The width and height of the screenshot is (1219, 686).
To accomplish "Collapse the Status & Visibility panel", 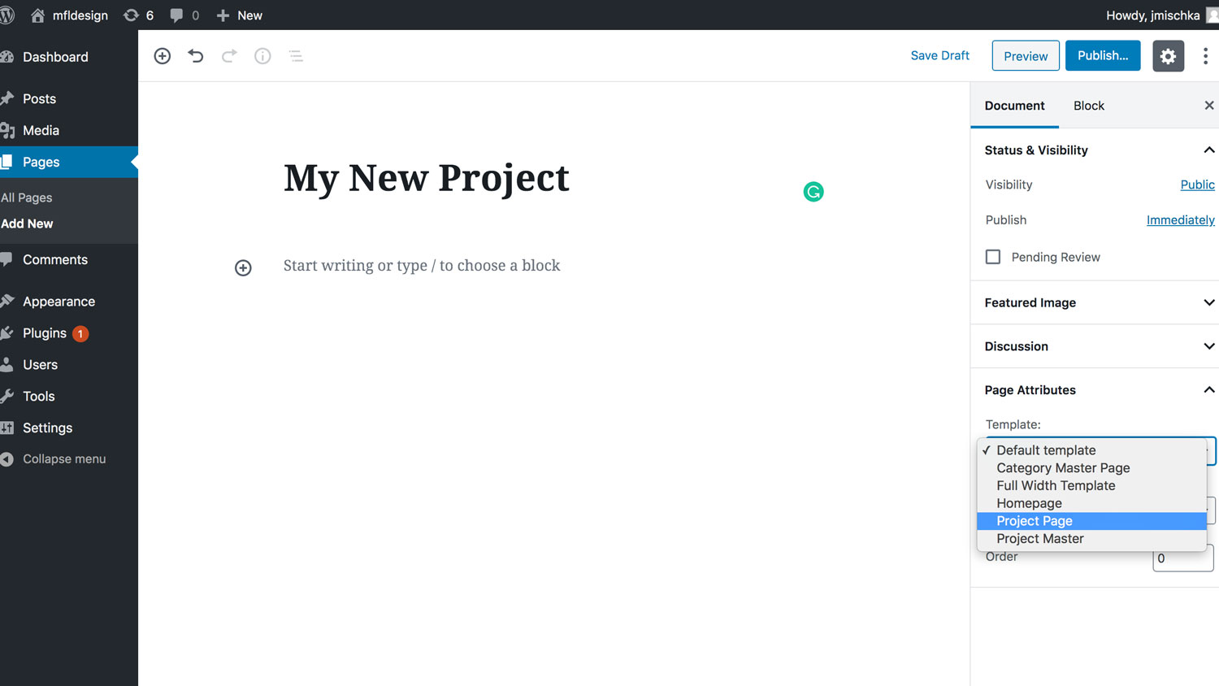I will pyautogui.click(x=1209, y=150).
